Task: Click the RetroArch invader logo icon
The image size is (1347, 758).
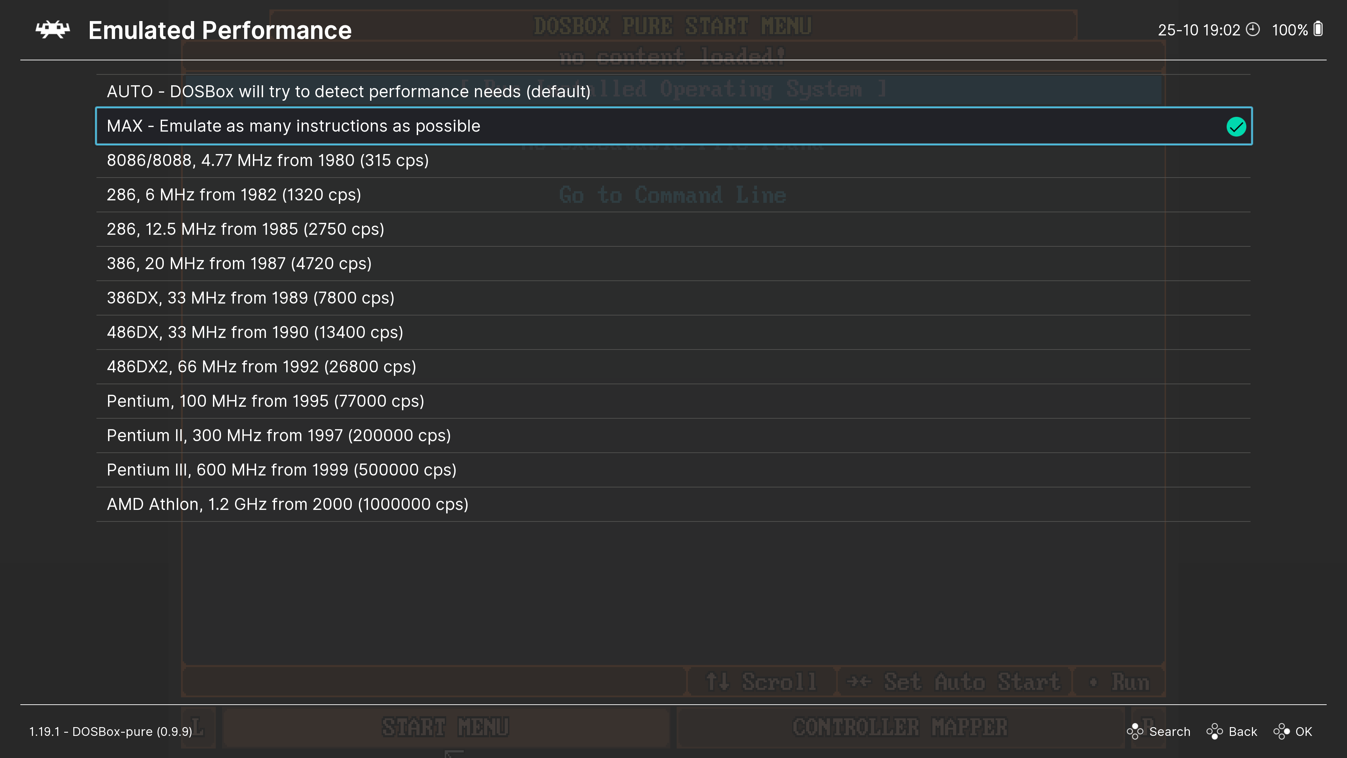Action: tap(52, 30)
